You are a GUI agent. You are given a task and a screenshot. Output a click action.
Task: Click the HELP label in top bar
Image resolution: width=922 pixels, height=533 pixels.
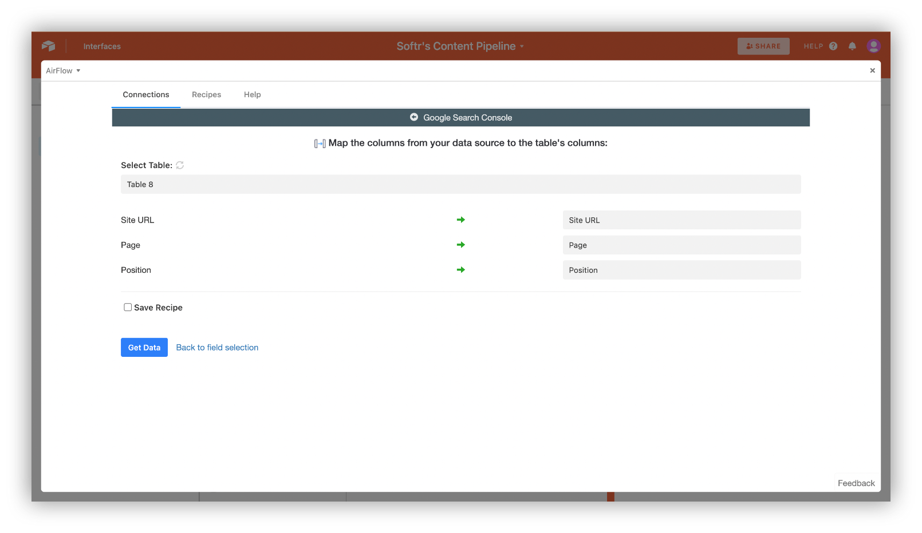[813, 46]
